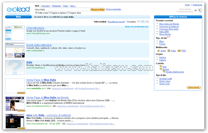Screen dimensions: 208x133
Task: Select the Pagine in italiano radio button
Action: click(x=50, y=13)
